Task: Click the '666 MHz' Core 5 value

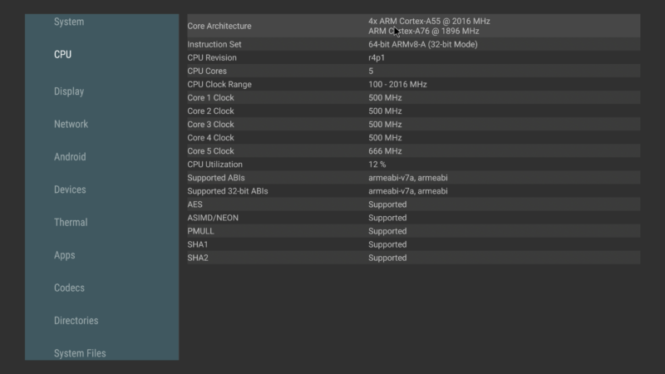Action: [x=385, y=151]
